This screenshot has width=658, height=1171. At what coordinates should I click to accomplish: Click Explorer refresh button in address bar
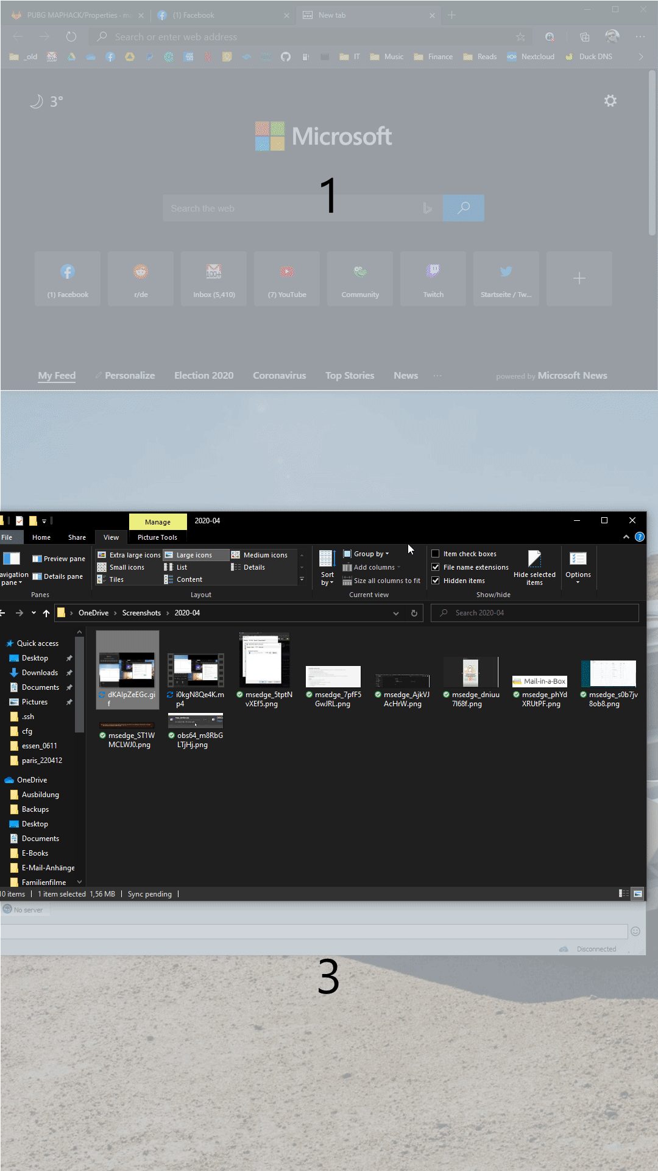tap(414, 613)
